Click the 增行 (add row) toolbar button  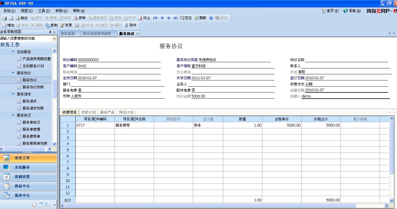click(x=102, y=25)
